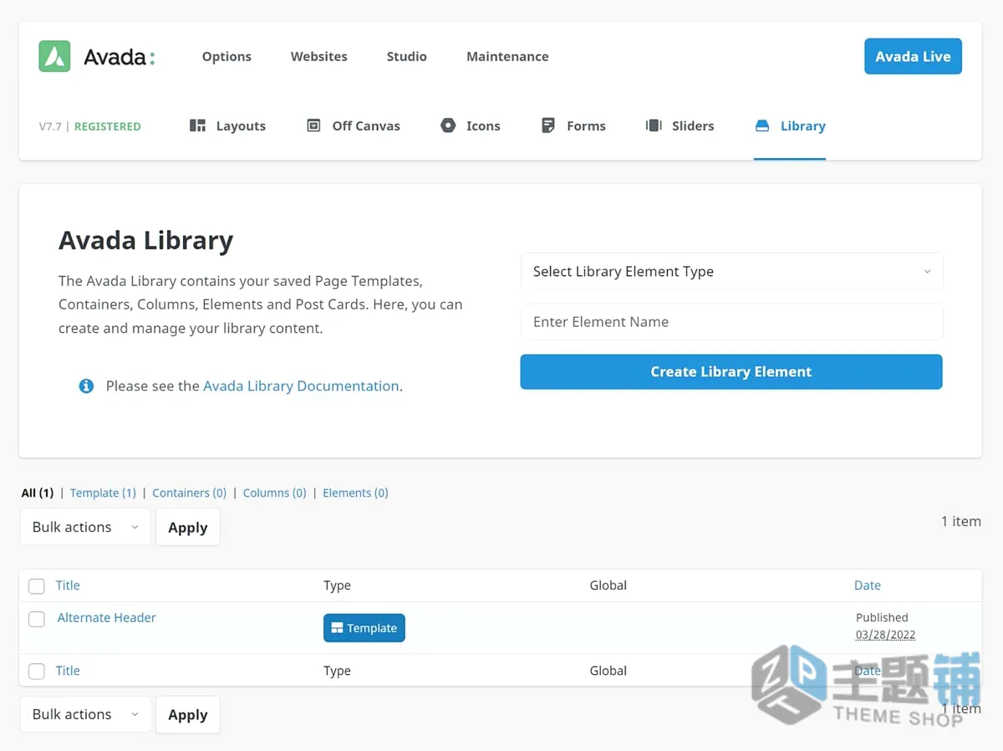Open the Options menu
1003x751 pixels.
[x=227, y=56]
